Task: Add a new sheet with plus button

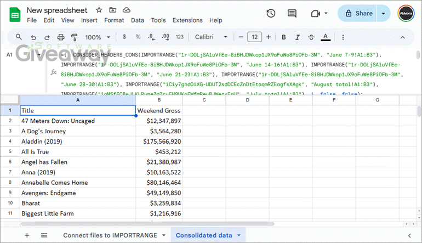Action: [x=27, y=235]
